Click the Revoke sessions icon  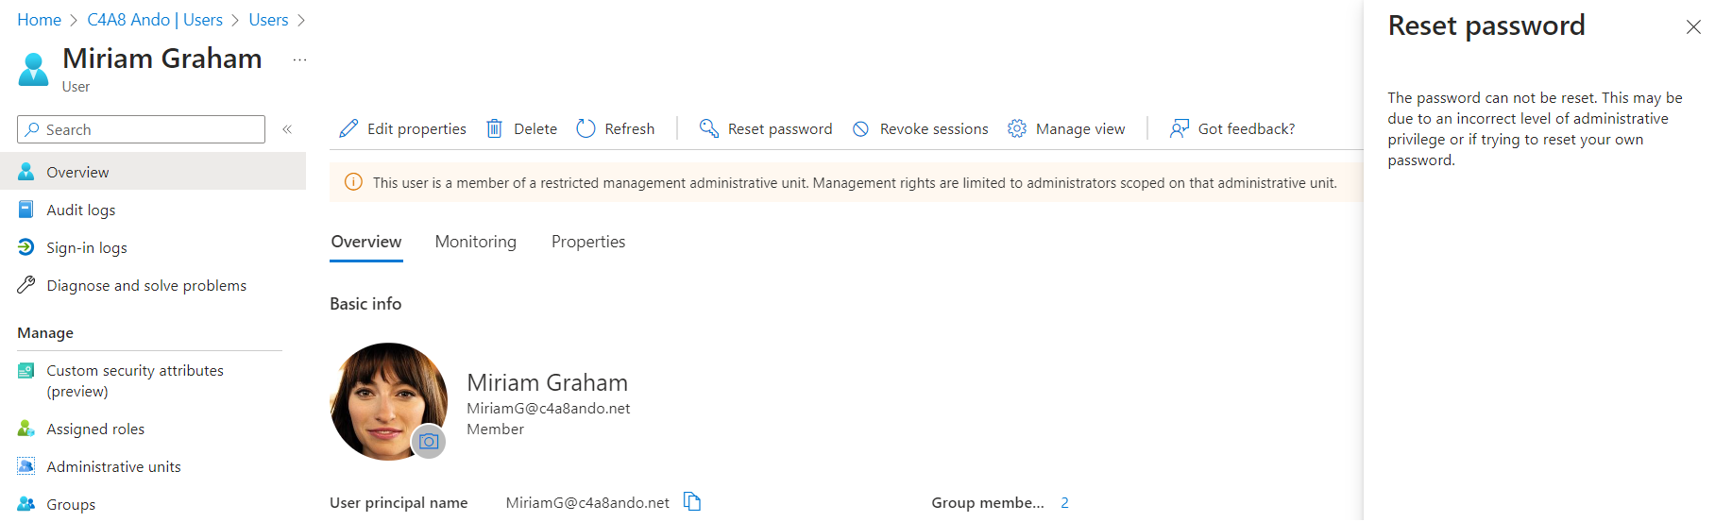[x=860, y=128]
